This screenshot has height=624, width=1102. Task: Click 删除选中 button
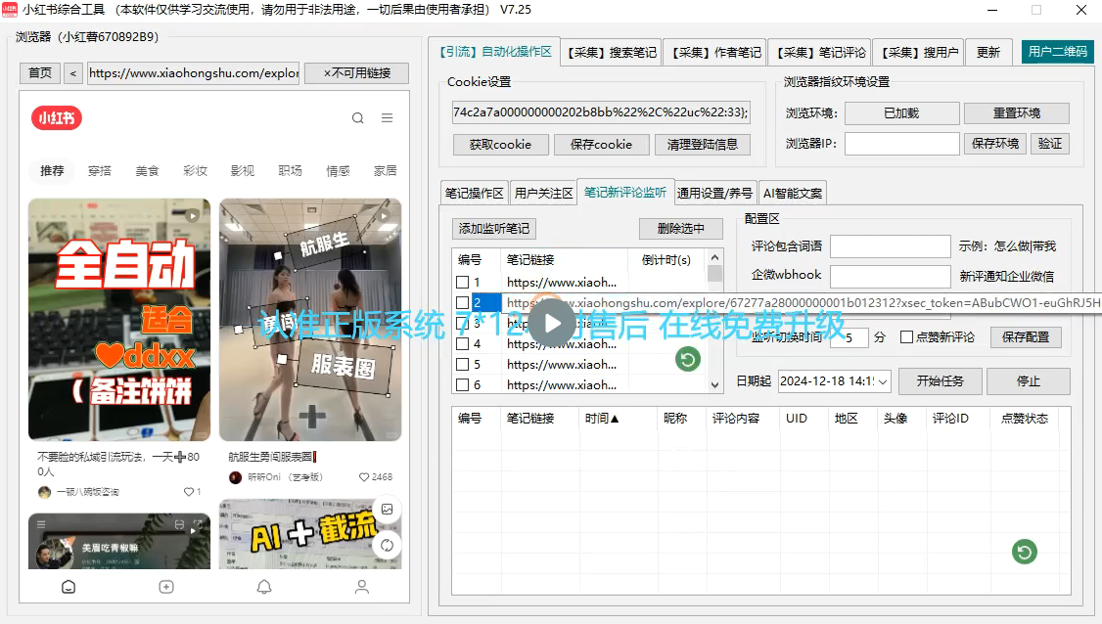coord(681,229)
